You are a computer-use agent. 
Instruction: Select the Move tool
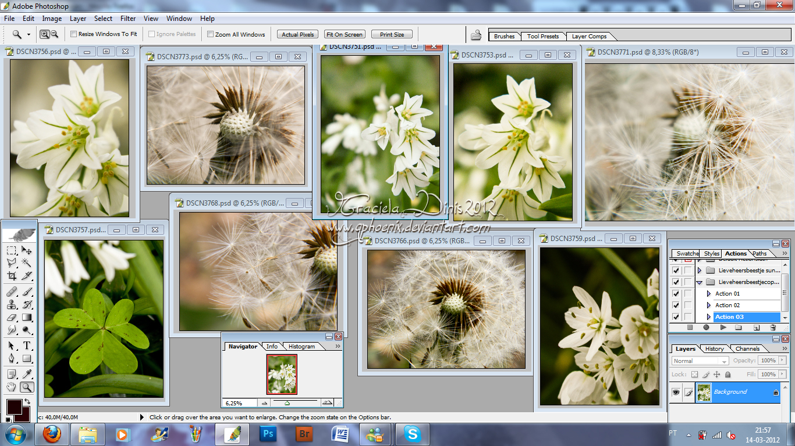click(x=27, y=250)
